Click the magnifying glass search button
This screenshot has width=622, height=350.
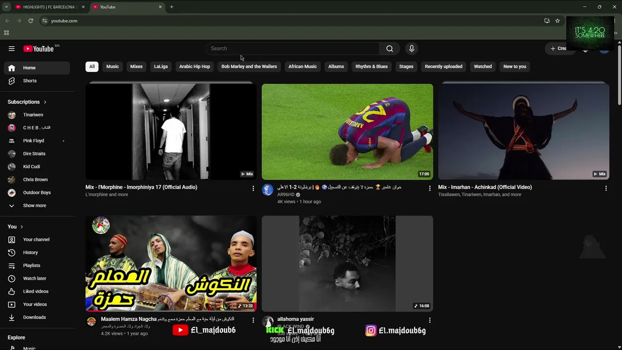[390, 49]
